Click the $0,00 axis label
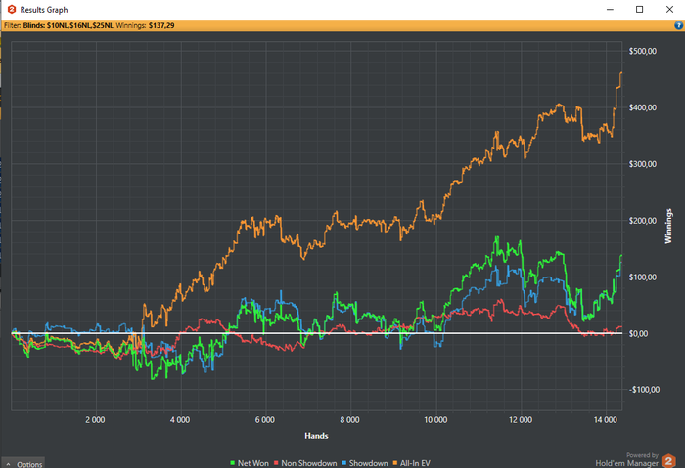685x468 pixels. coord(638,334)
